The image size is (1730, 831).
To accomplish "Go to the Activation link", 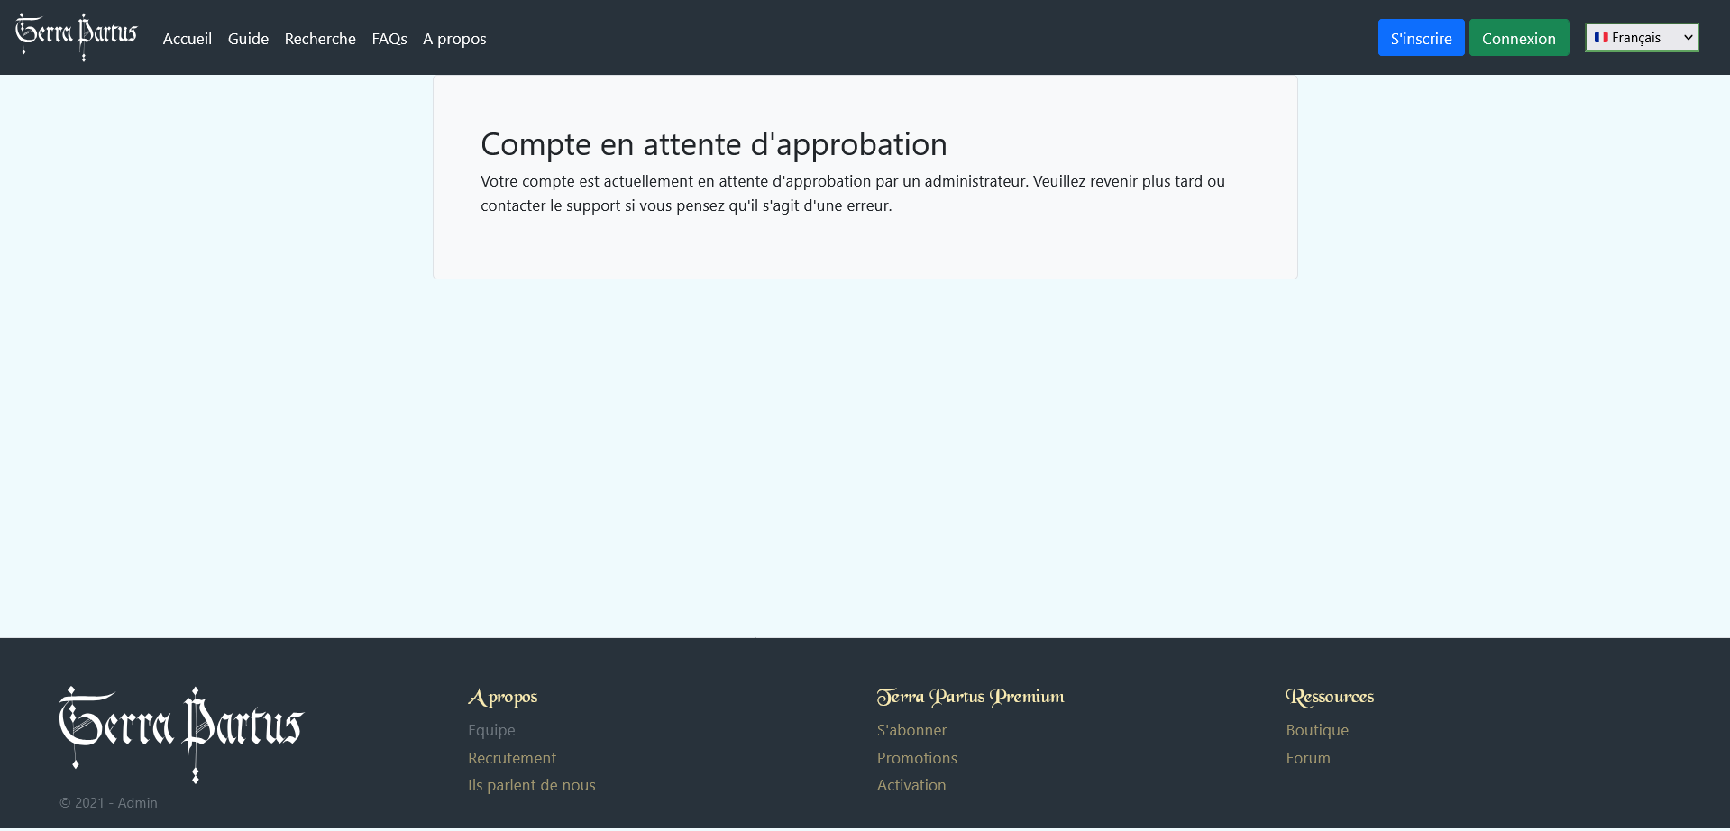I will (911, 785).
